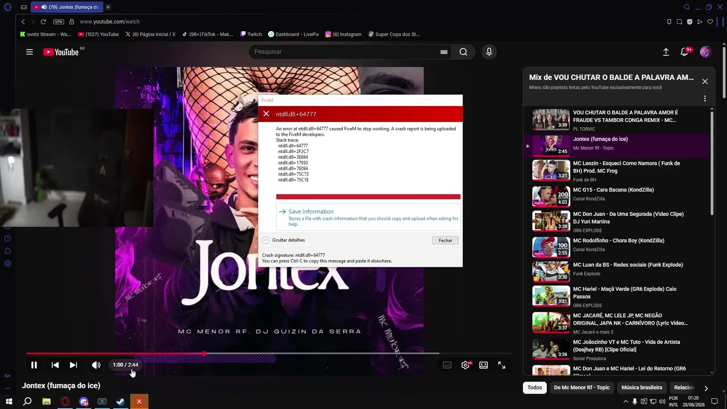The height and width of the screenshot is (409, 727).
Task: Toggle the Opera VPN badge
Action: click(59, 22)
